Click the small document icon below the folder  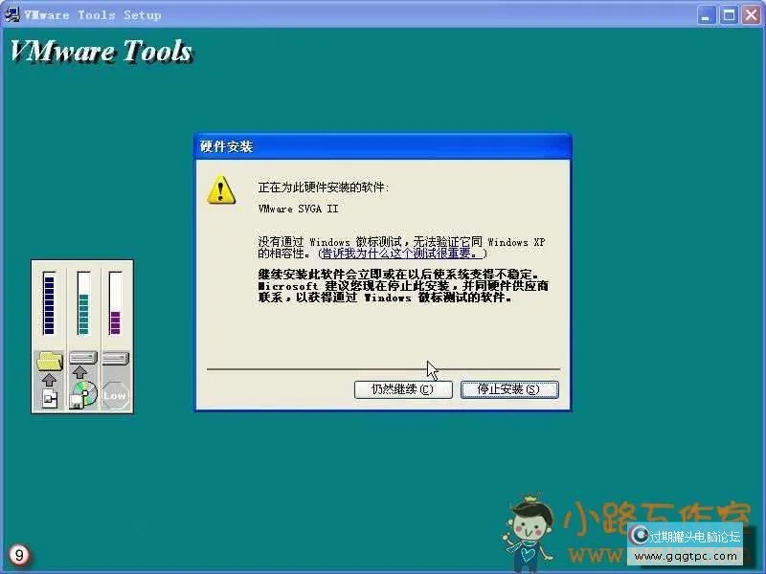(x=50, y=396)
